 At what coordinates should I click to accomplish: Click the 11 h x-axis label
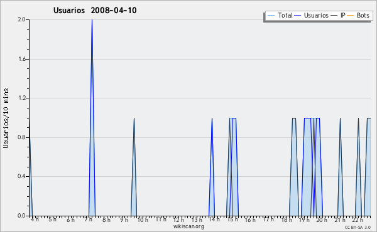161,219
